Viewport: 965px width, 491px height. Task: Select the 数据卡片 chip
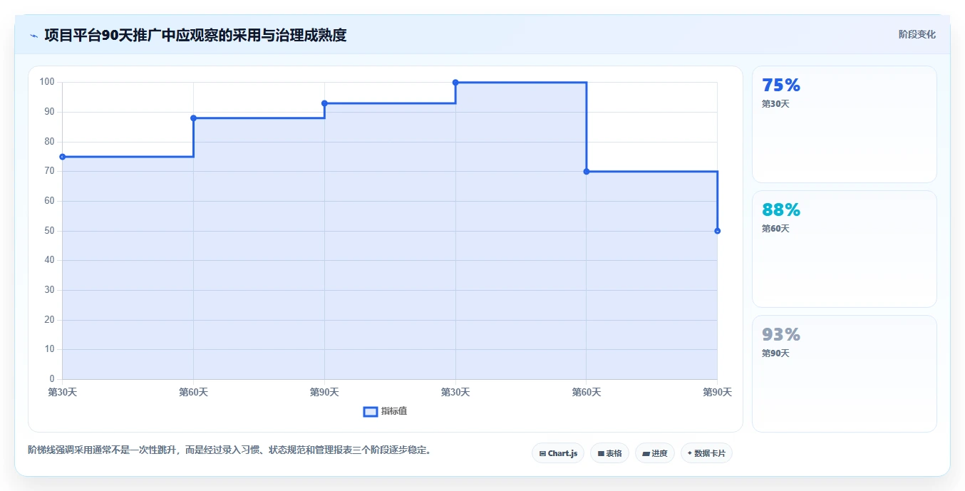coord(706,453)
